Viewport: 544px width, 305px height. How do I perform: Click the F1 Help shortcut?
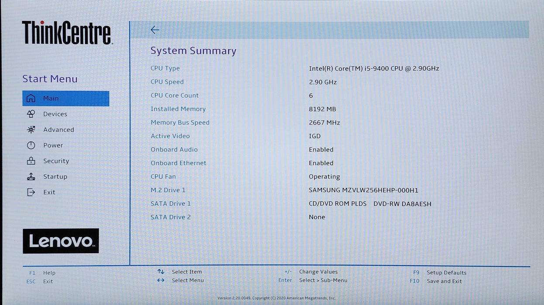[x=42, y=273]
